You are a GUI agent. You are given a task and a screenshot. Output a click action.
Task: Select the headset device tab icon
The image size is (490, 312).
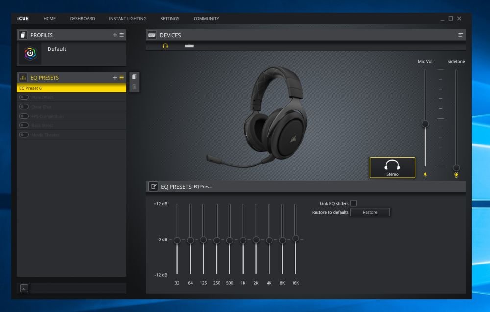[165, 46]
